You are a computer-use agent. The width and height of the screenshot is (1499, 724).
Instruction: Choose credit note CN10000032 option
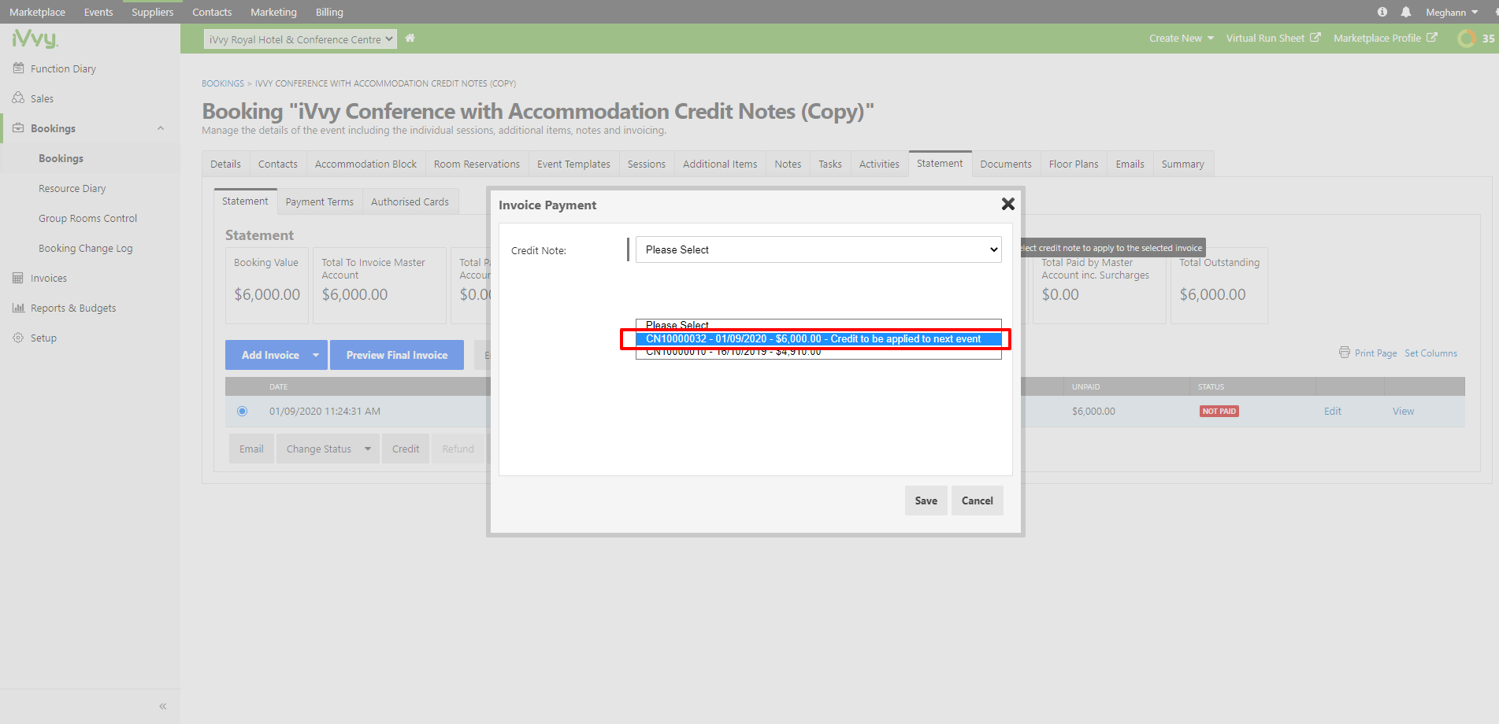click(x=818, y=339)
